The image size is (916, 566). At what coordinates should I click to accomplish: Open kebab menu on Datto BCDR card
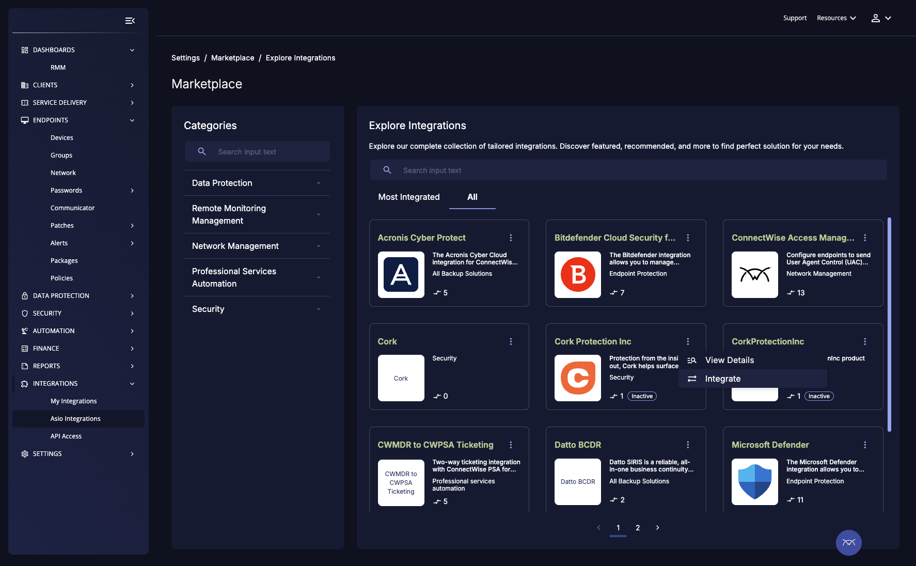tap(688, 445)
